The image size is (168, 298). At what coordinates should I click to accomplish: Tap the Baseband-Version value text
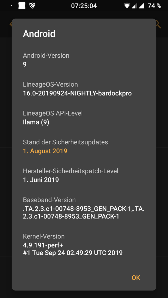[x=84, y=213]
